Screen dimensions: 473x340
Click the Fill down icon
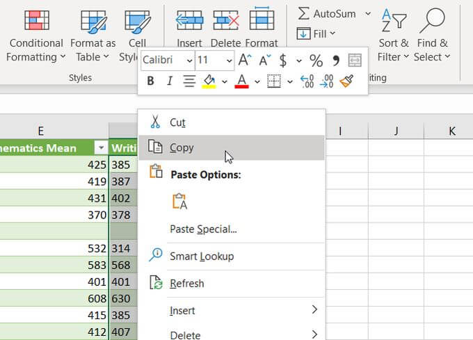[303, 33]
